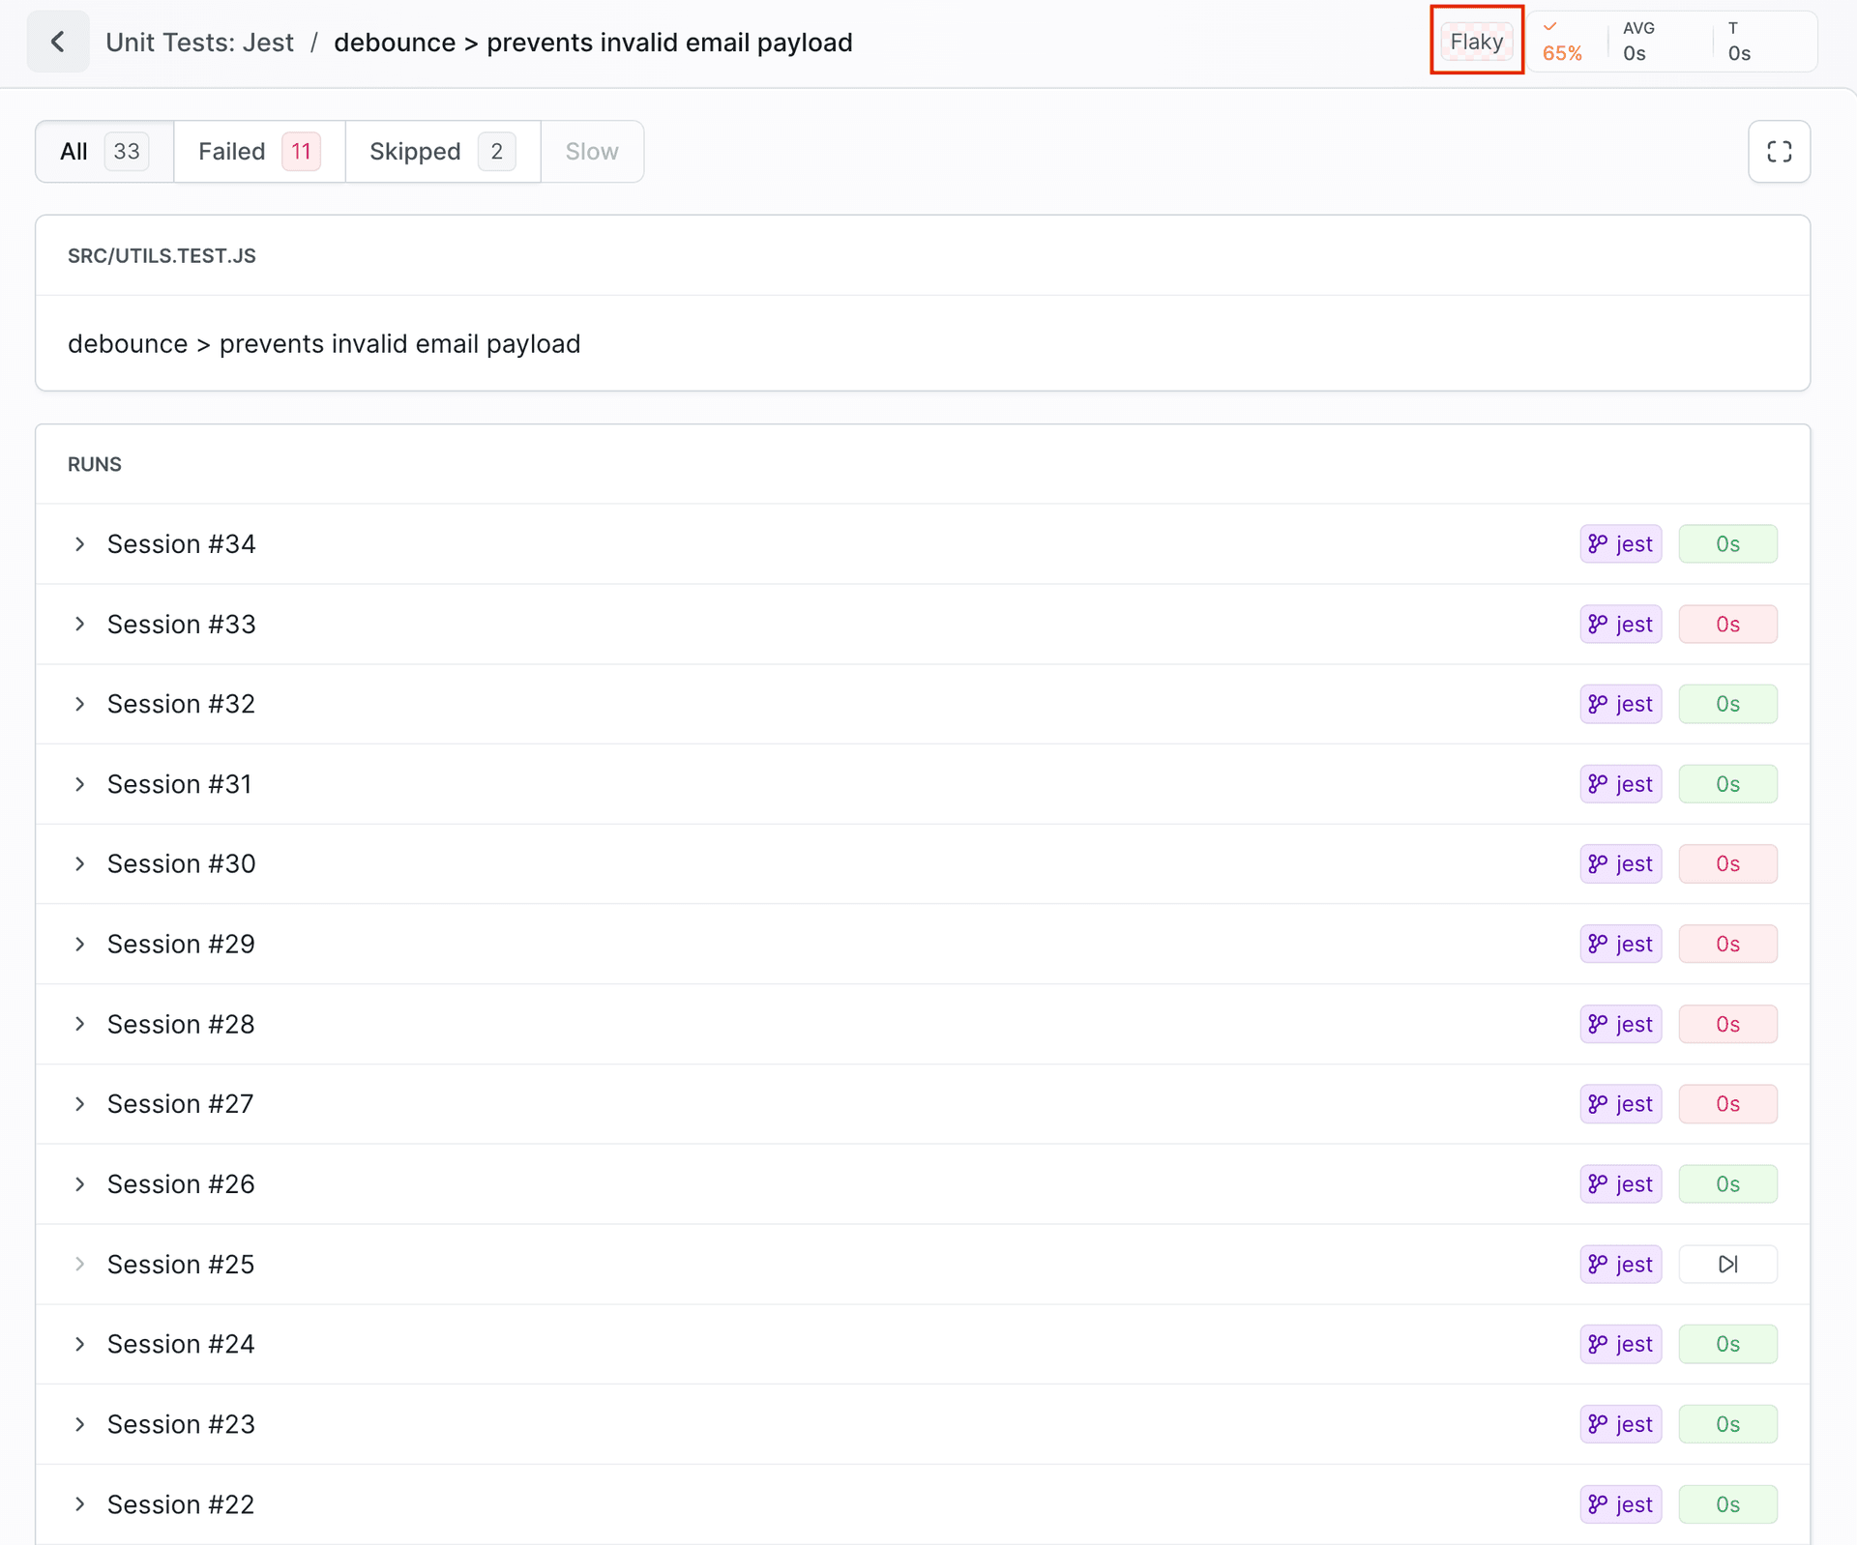
Task: Click the AVG 0s duration stat
Action: point(1638,42)
